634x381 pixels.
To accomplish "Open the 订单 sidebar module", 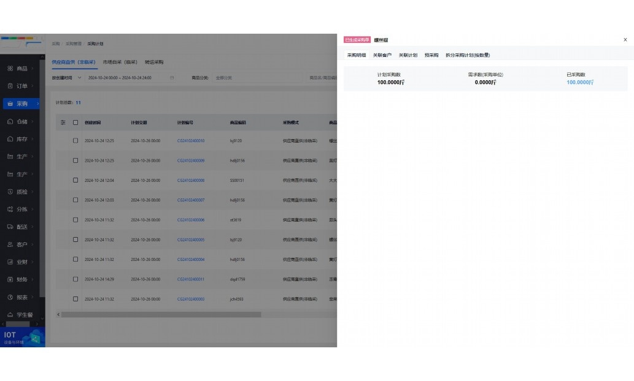I will pos(18,86).
